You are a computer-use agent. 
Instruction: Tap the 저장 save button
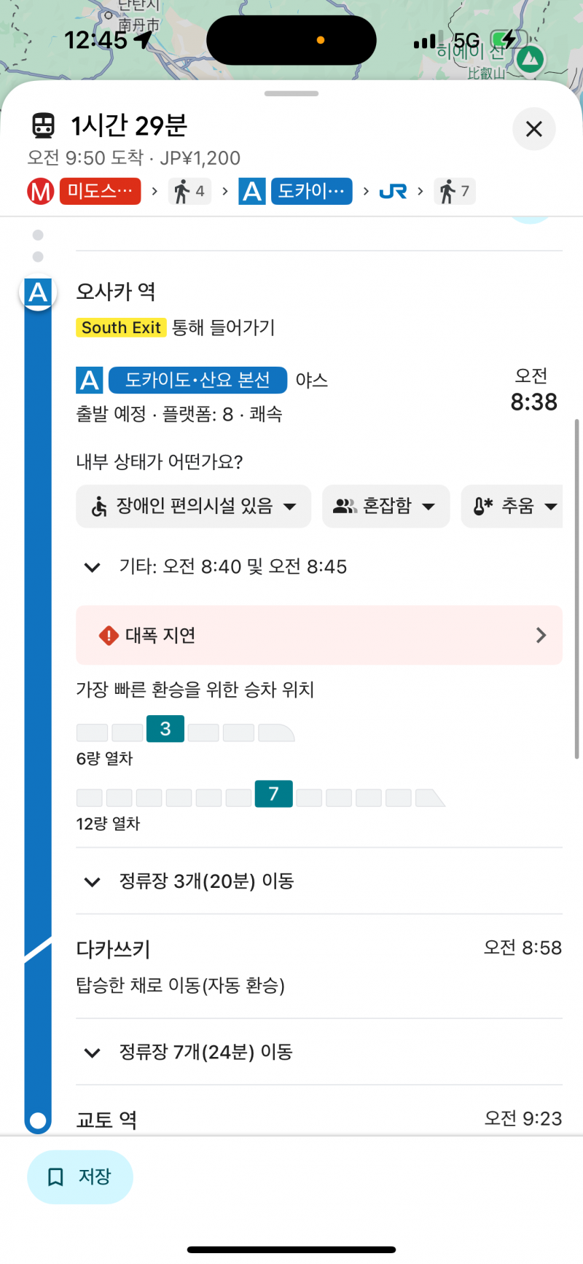tap(80, 1176)
